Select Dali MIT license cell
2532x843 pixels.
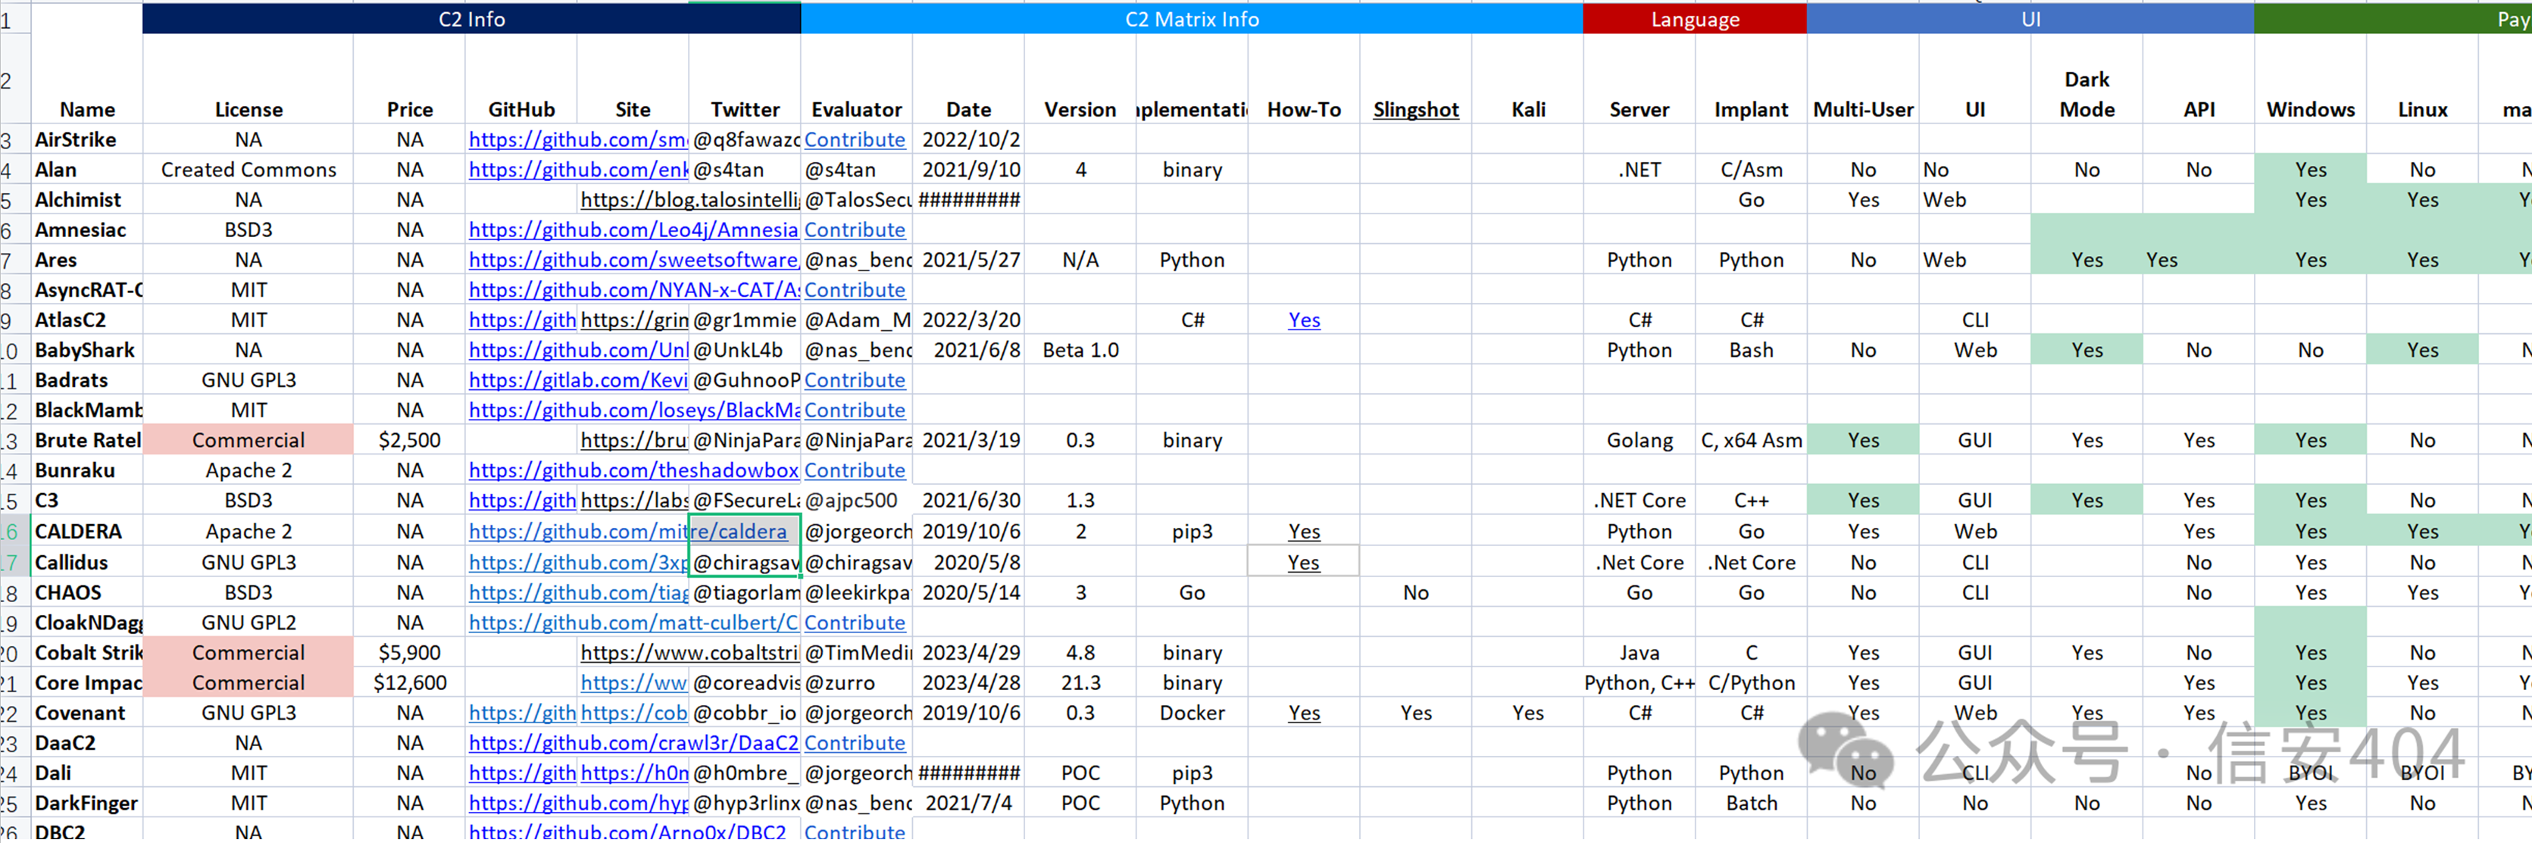tap(248, 774)
